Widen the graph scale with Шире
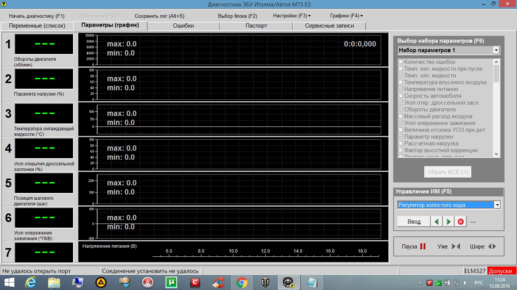517x290 pixels. point(483,246)
